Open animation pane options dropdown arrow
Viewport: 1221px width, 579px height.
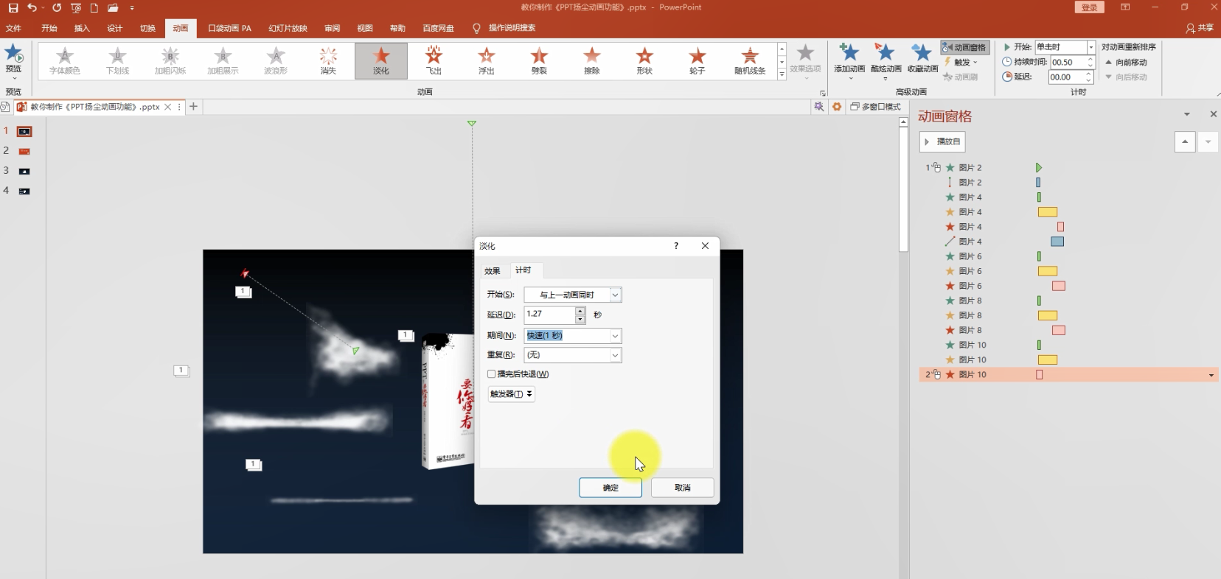point(1186,114)
